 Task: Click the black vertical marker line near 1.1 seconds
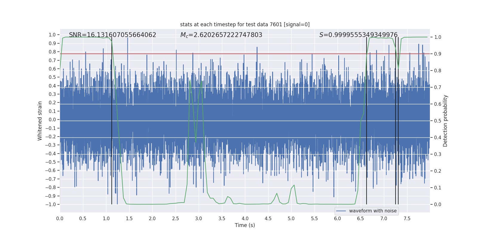[x=112, y=121]
